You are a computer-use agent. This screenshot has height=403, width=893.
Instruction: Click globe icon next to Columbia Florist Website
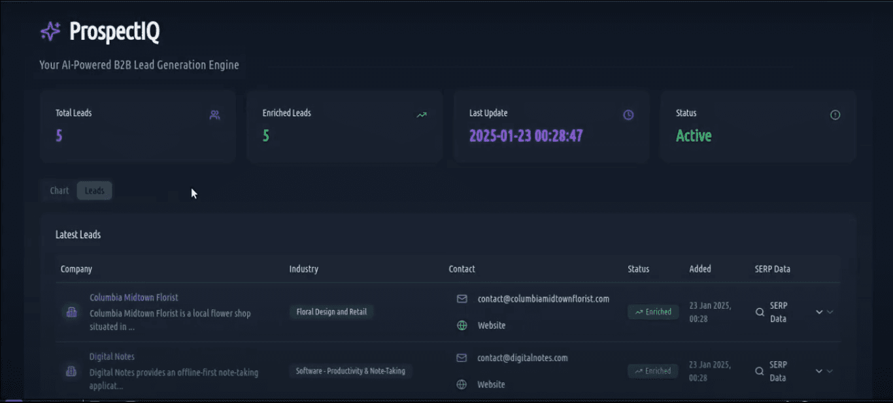pyautogui.click(x=462, y=325)
